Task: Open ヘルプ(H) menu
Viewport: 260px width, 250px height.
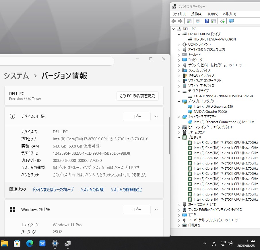Action: click(230, 14)
